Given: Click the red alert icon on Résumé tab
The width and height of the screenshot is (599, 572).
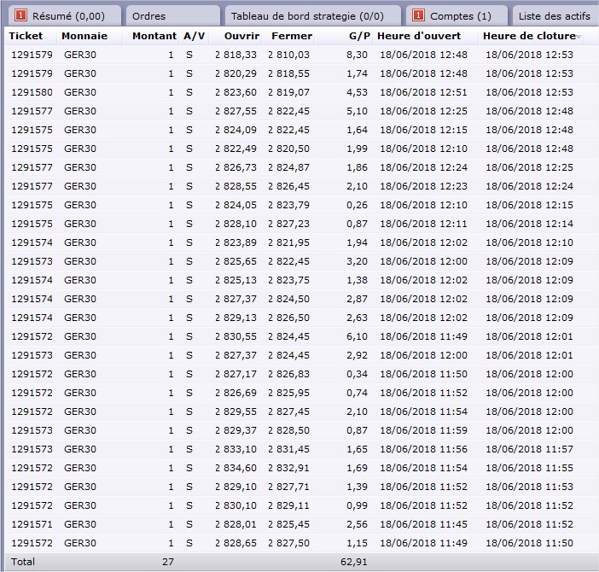Looking at the screenshot, I should point(20,15).
